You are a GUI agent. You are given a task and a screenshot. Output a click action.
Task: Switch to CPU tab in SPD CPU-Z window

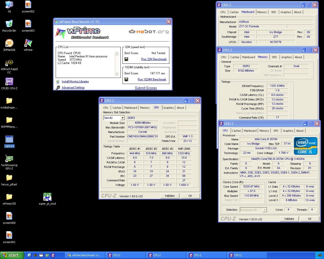click(106, 108)
